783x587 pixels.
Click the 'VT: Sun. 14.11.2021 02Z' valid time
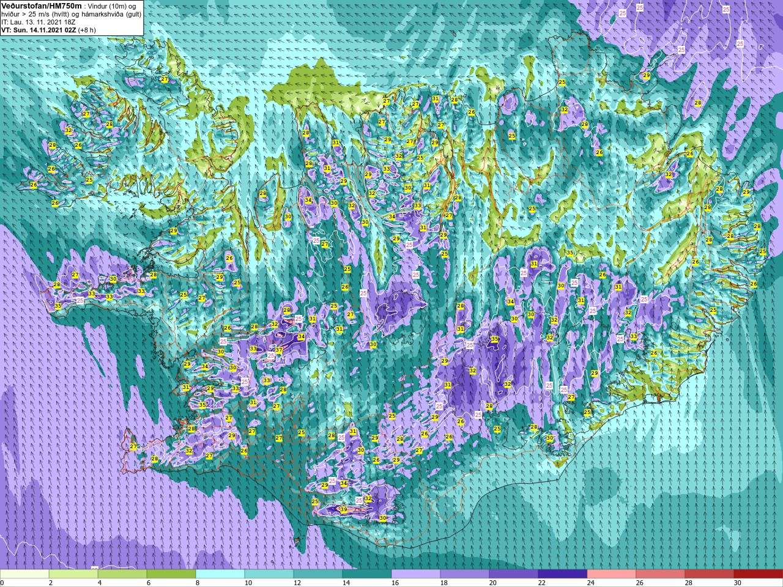click(39, 29)
